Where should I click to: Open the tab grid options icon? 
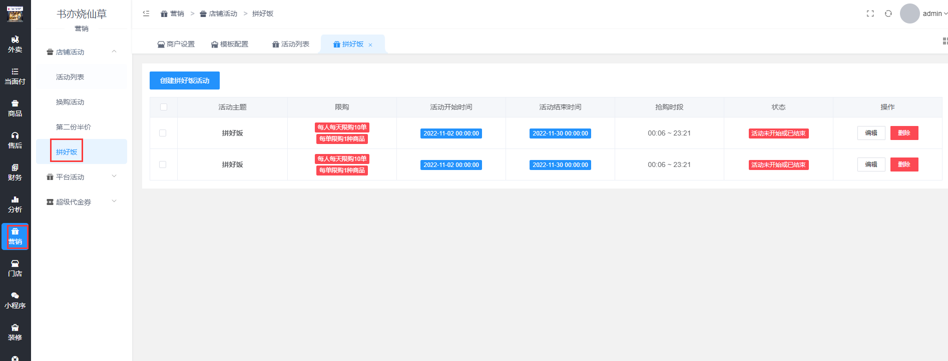click(945, 41)
